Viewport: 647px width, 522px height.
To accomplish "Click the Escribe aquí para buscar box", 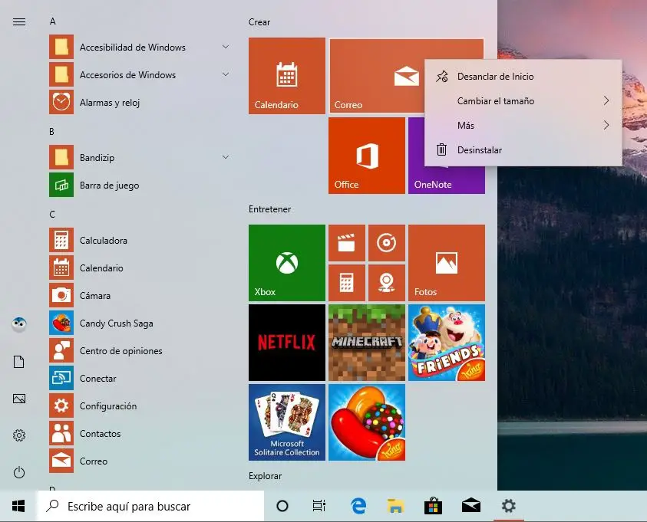I will tap(150, 506).
